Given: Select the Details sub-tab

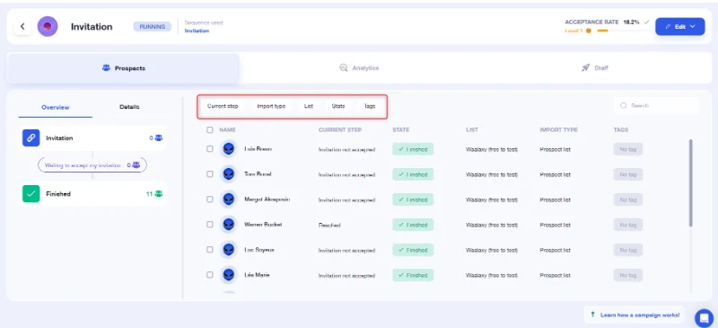Looking at the screenshot, I should click(x=129, y=107).
